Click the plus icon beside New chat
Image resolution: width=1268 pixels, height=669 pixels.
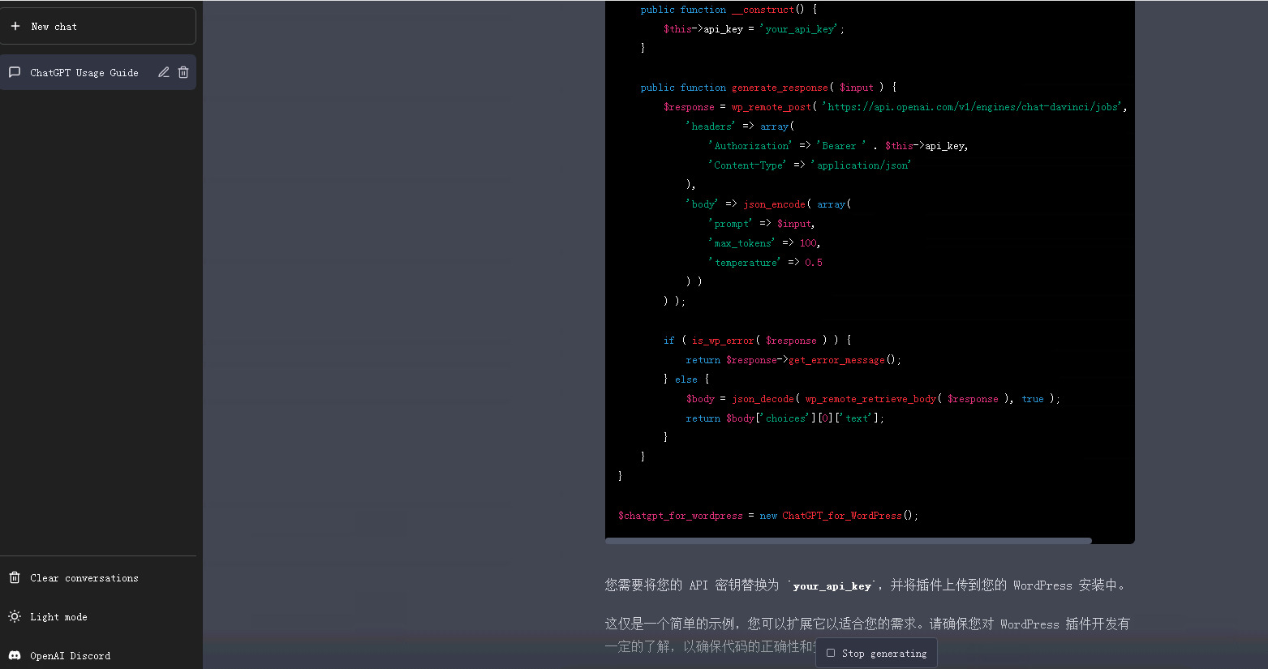point(15,26)
